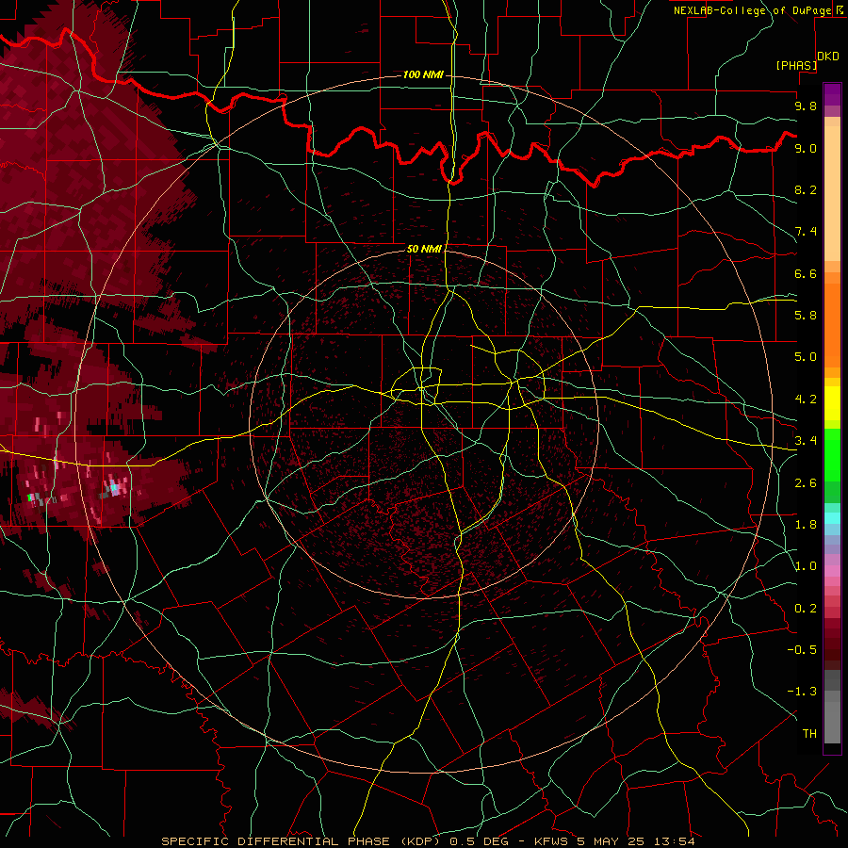Pick the purple top segment of the color bar
The image size is (848, 848).
coord(832,94)
